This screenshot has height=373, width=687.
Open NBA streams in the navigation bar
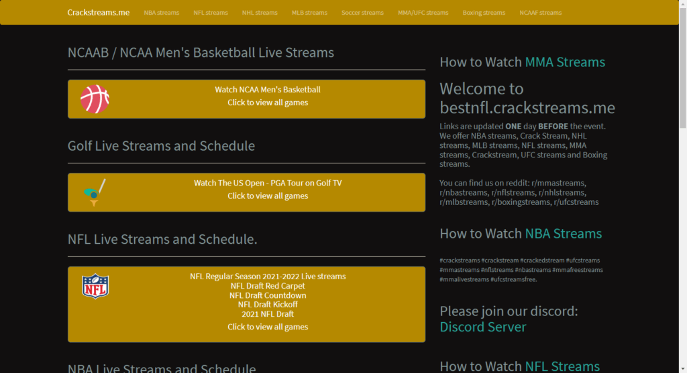coord(161,13)
